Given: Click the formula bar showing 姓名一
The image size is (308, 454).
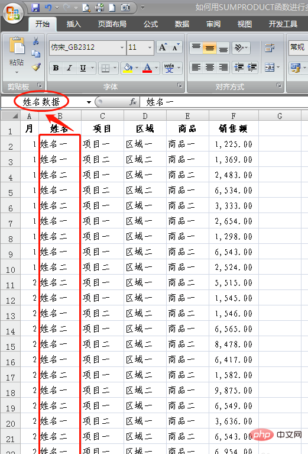Looking at the screenshot, I should (x=224, y=102).
